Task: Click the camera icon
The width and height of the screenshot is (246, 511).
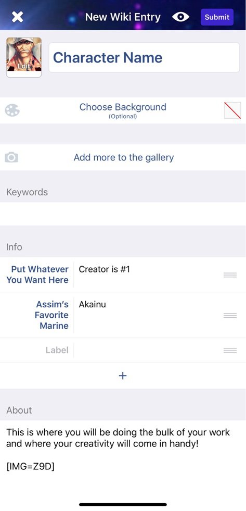Action: [11, 157]
